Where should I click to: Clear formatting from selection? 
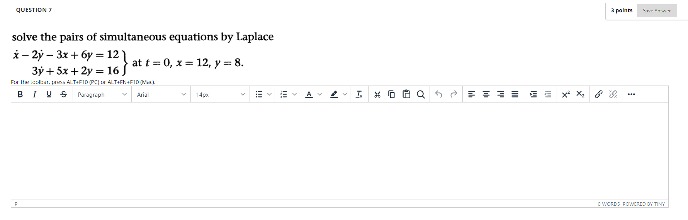pyautogui.click(x=359, y=94)
